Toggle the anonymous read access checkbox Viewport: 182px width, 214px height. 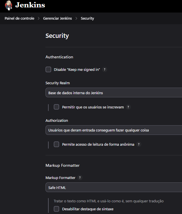pos(57,144)
